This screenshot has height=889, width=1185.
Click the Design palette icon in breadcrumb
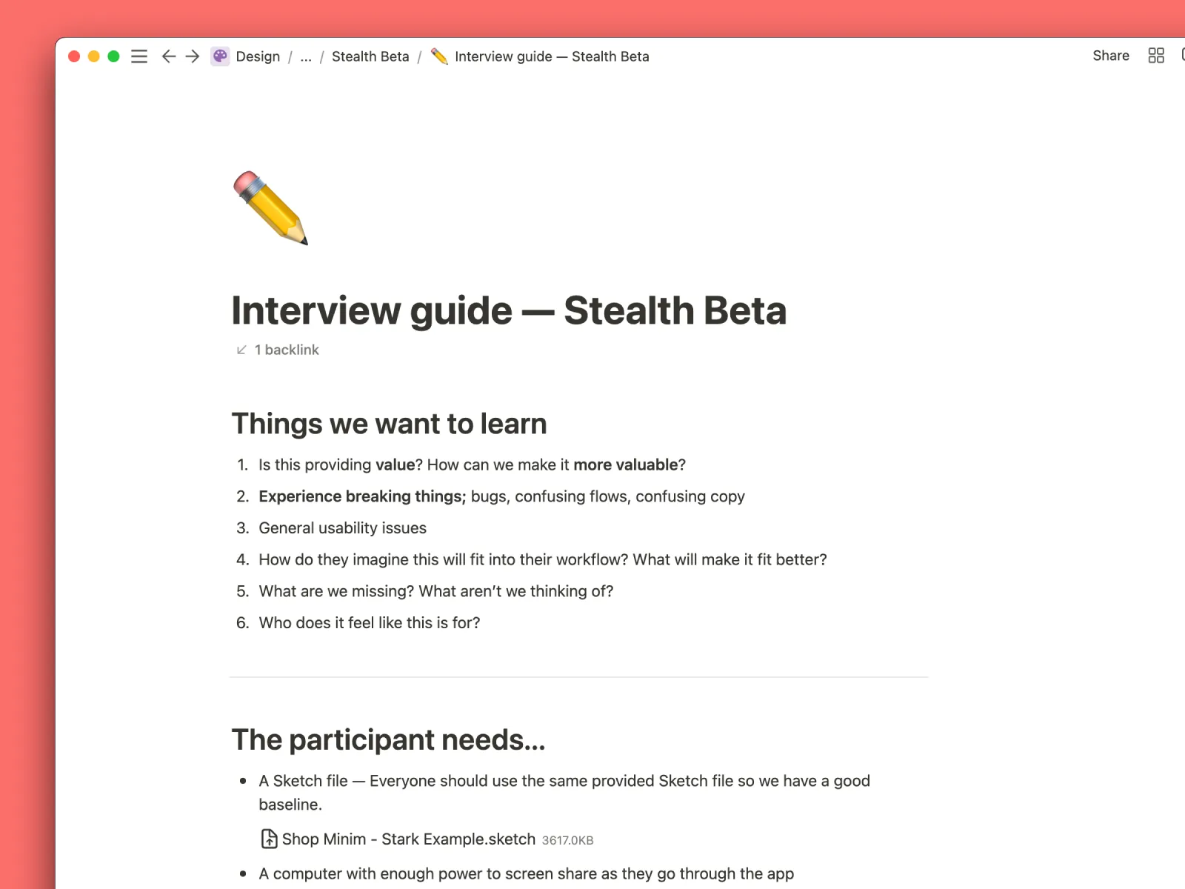tap(220, 56)
